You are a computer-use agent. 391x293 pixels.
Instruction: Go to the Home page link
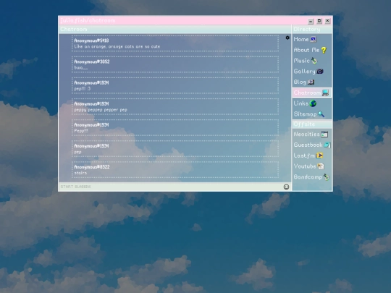[x=301, y=39]
